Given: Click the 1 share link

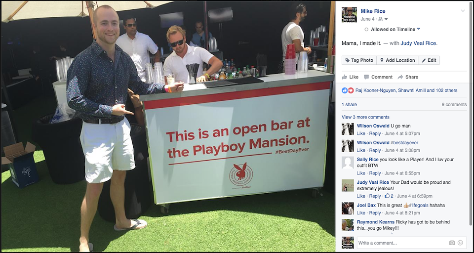Looking at the screenshot, I should point(349,104).
